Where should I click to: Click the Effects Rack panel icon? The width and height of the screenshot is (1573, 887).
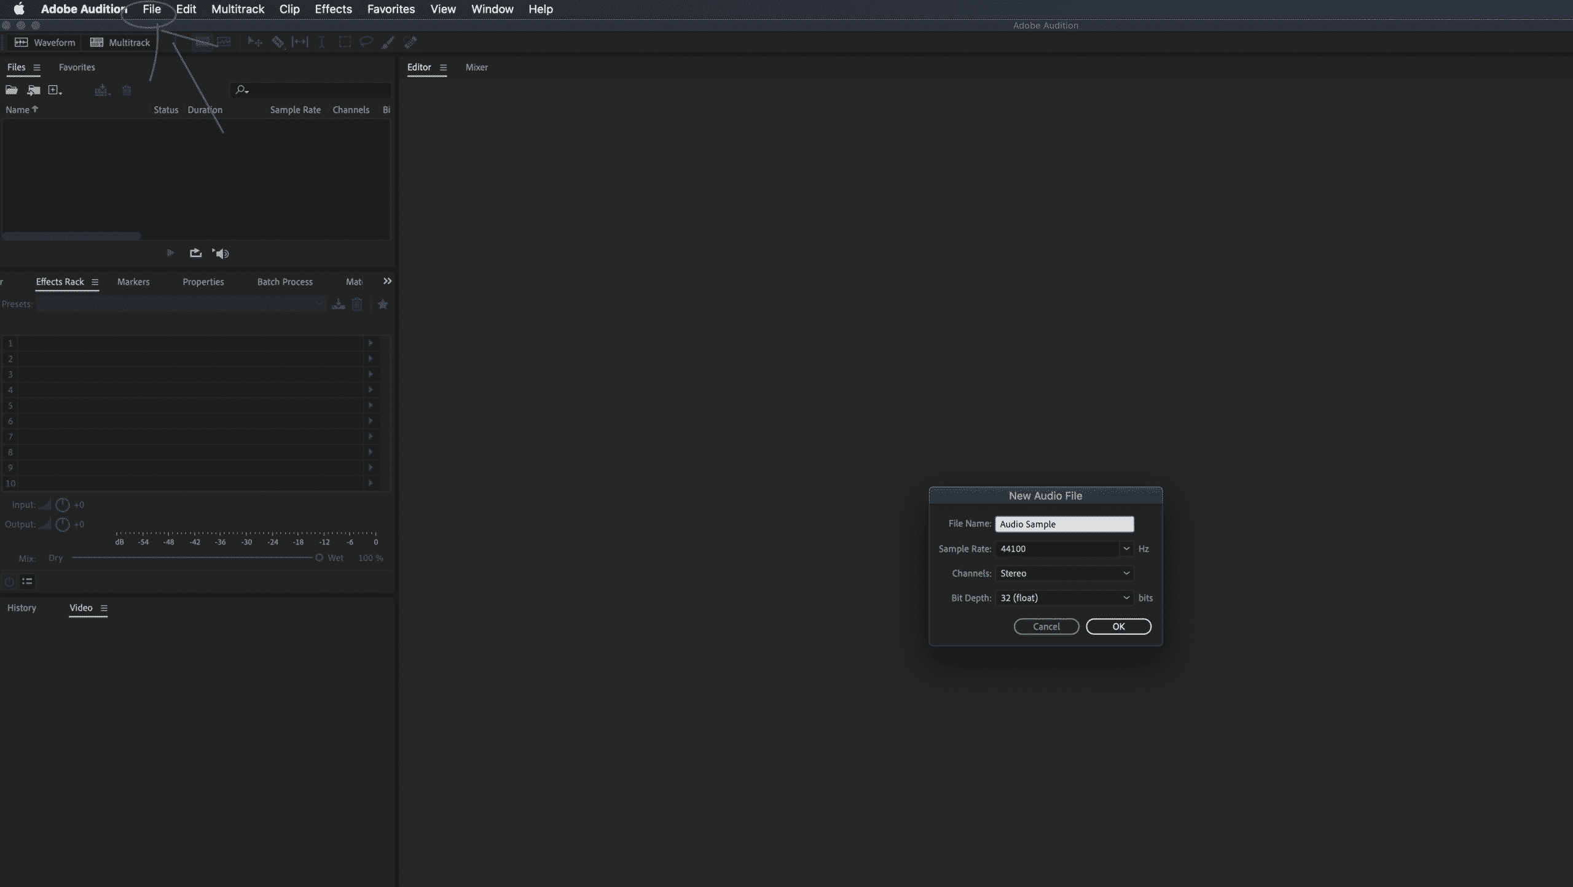pos(95,282)
